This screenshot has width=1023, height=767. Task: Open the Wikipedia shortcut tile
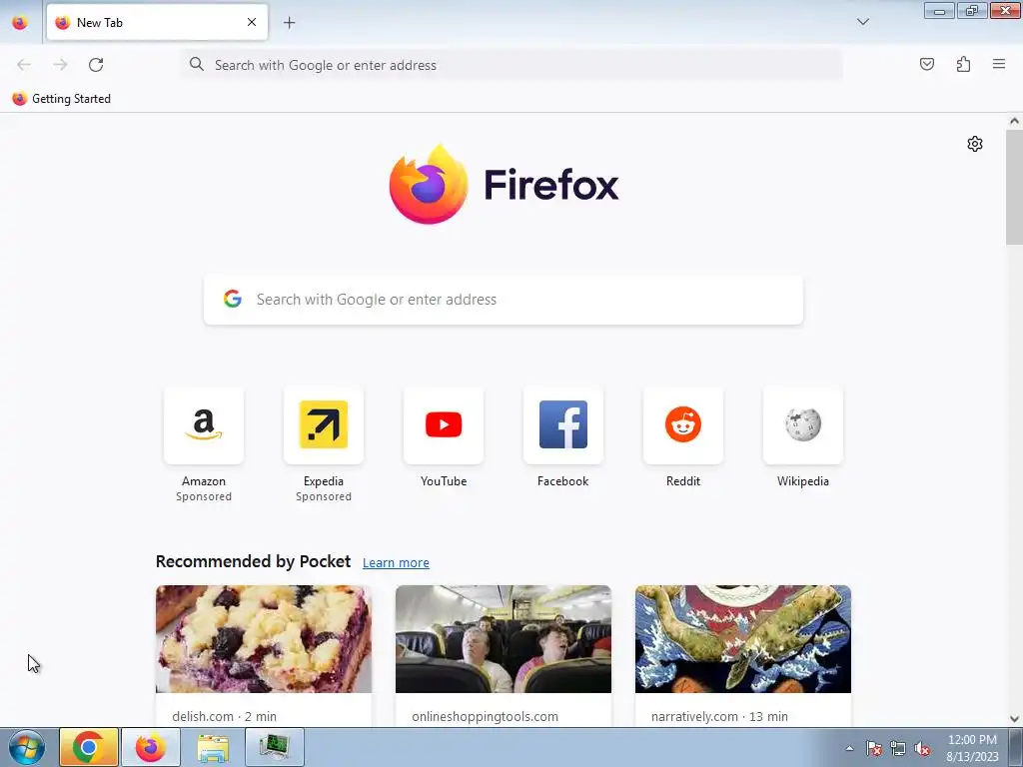[803, 425]
